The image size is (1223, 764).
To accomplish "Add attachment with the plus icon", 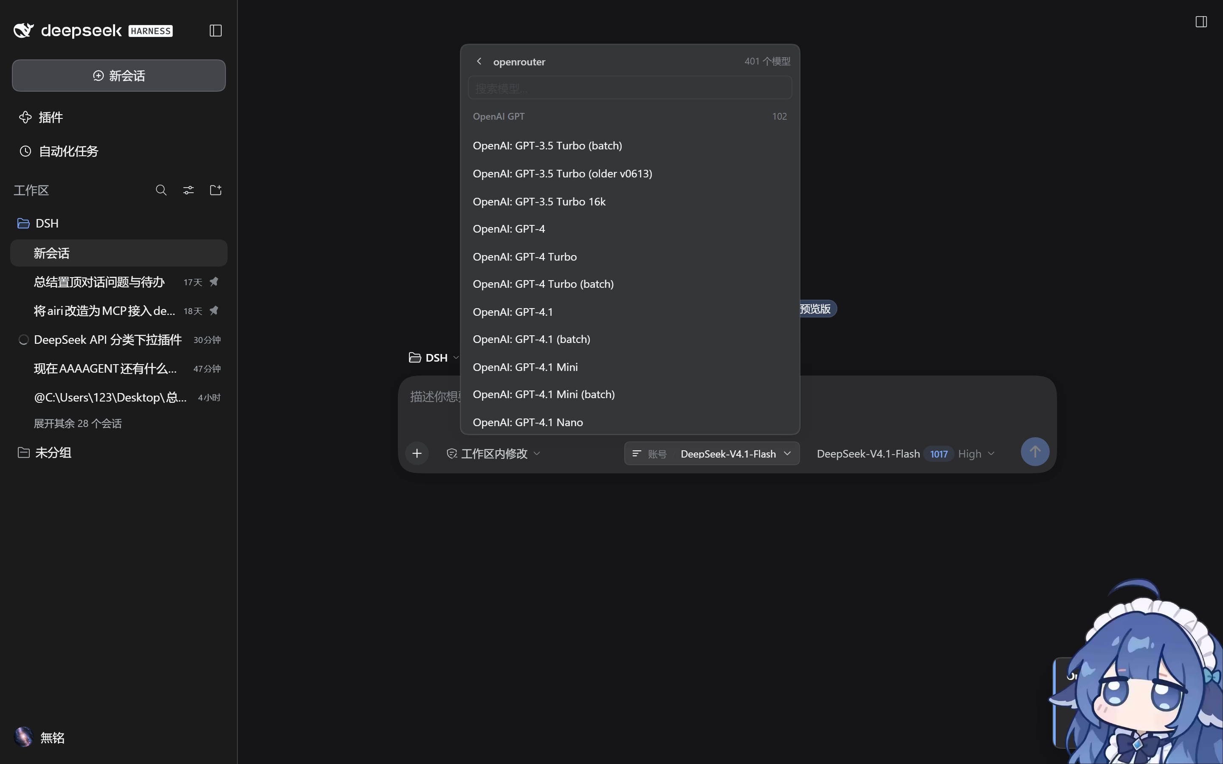I will pyautogui.click(x=417, y=453).
